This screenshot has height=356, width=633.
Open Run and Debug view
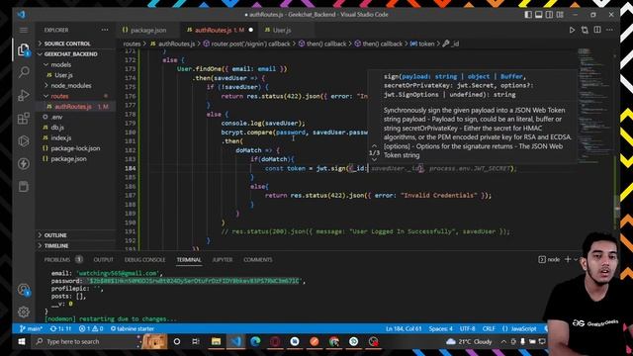coord(24,95)
